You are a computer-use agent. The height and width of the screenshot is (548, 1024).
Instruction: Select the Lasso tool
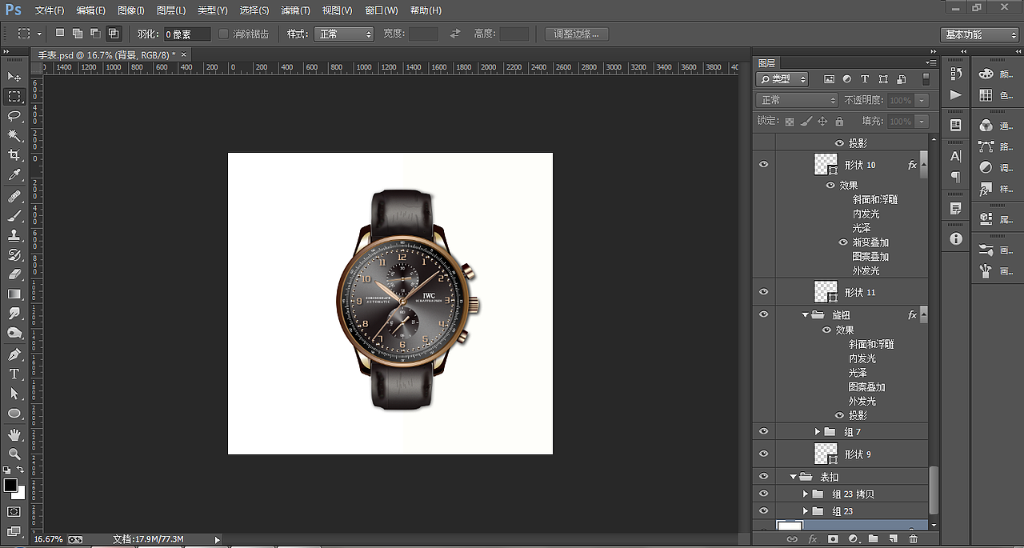click(x=14, y=116)
